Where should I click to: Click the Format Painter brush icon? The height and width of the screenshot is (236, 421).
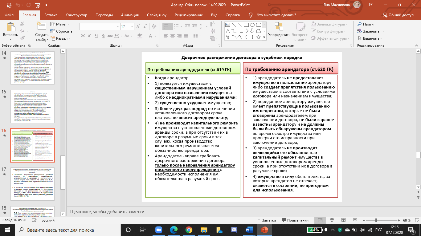coord(22,38)
